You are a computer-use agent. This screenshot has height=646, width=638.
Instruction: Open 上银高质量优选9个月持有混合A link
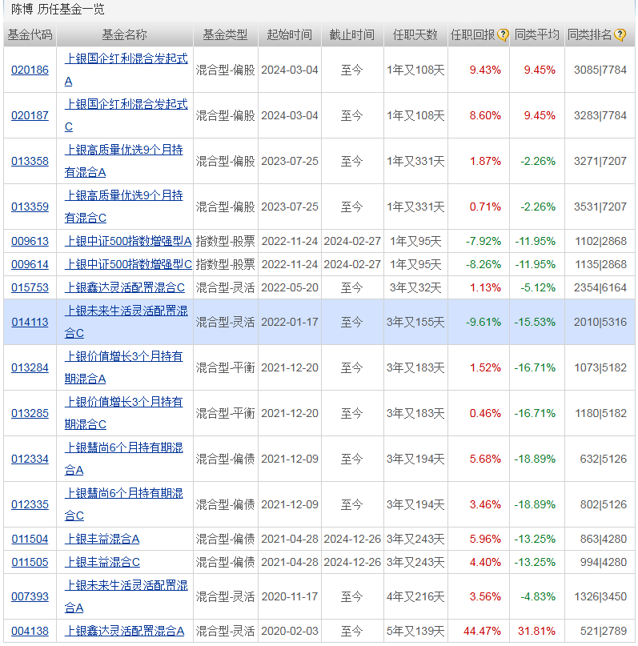[123, 162]
